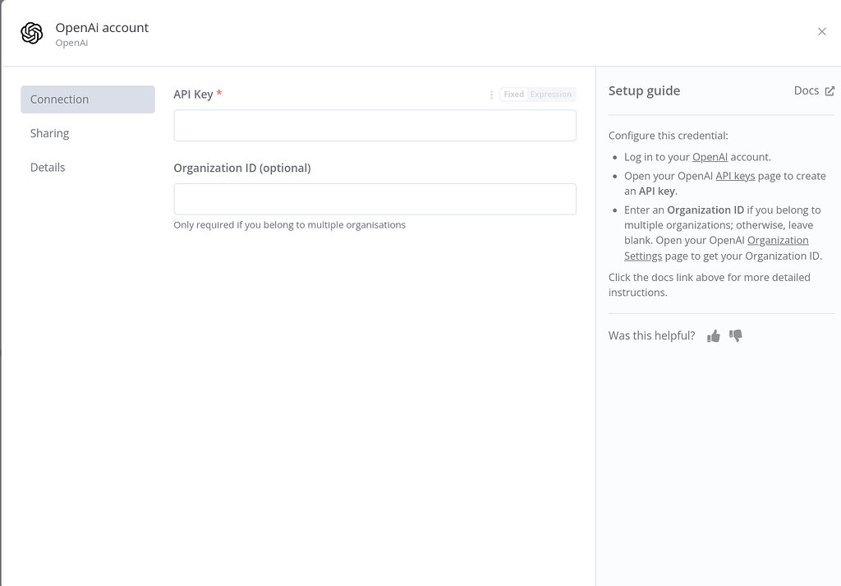Give a thumbs up on the setup guide
The width and height of the screenshot is (841, 586).
713,335
